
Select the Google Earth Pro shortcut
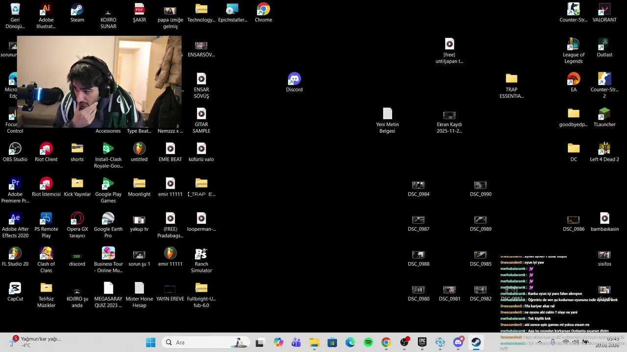pyautogui.click(x=108, y=225)
